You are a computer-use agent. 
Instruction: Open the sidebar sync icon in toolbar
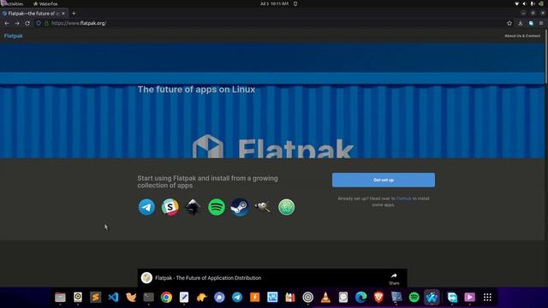(x=531, y=23)
